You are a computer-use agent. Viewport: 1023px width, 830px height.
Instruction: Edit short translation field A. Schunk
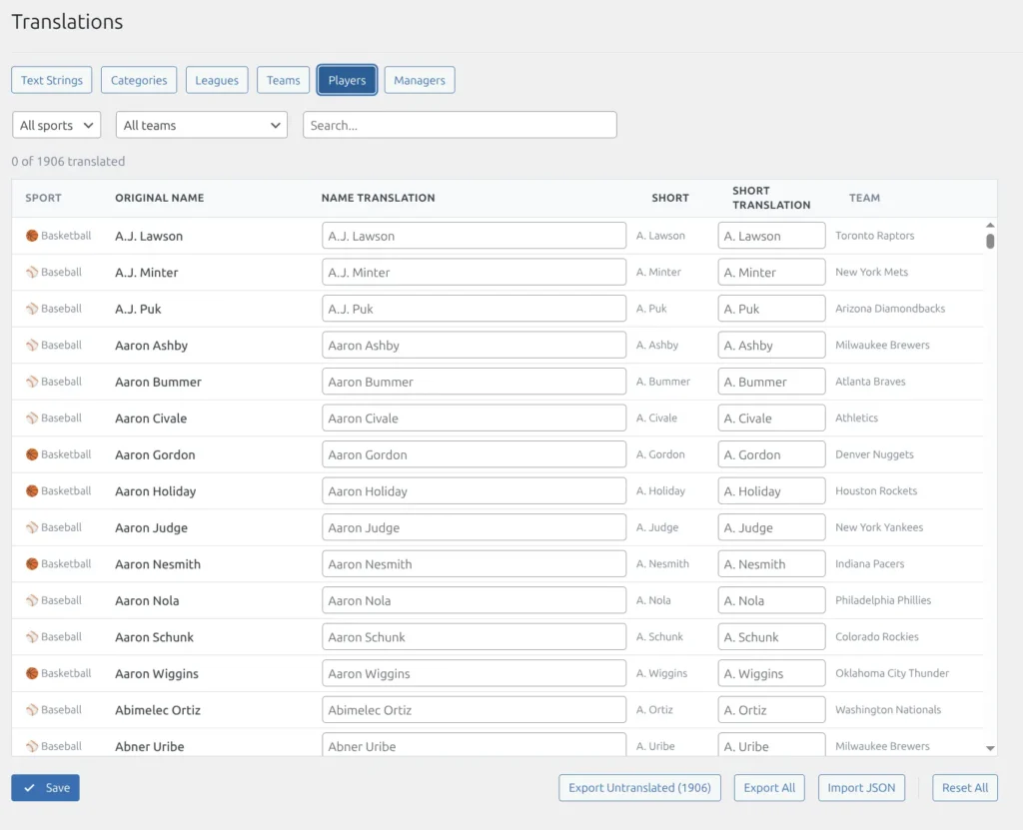click(772, 637)
